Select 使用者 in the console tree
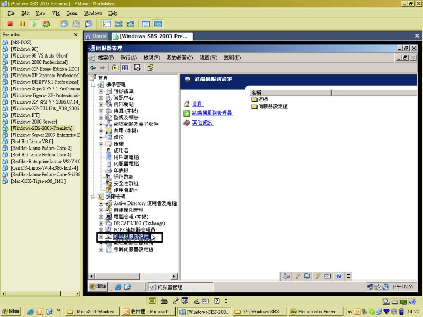Screen dimensions: 423x317 click(x=121, y=151)
